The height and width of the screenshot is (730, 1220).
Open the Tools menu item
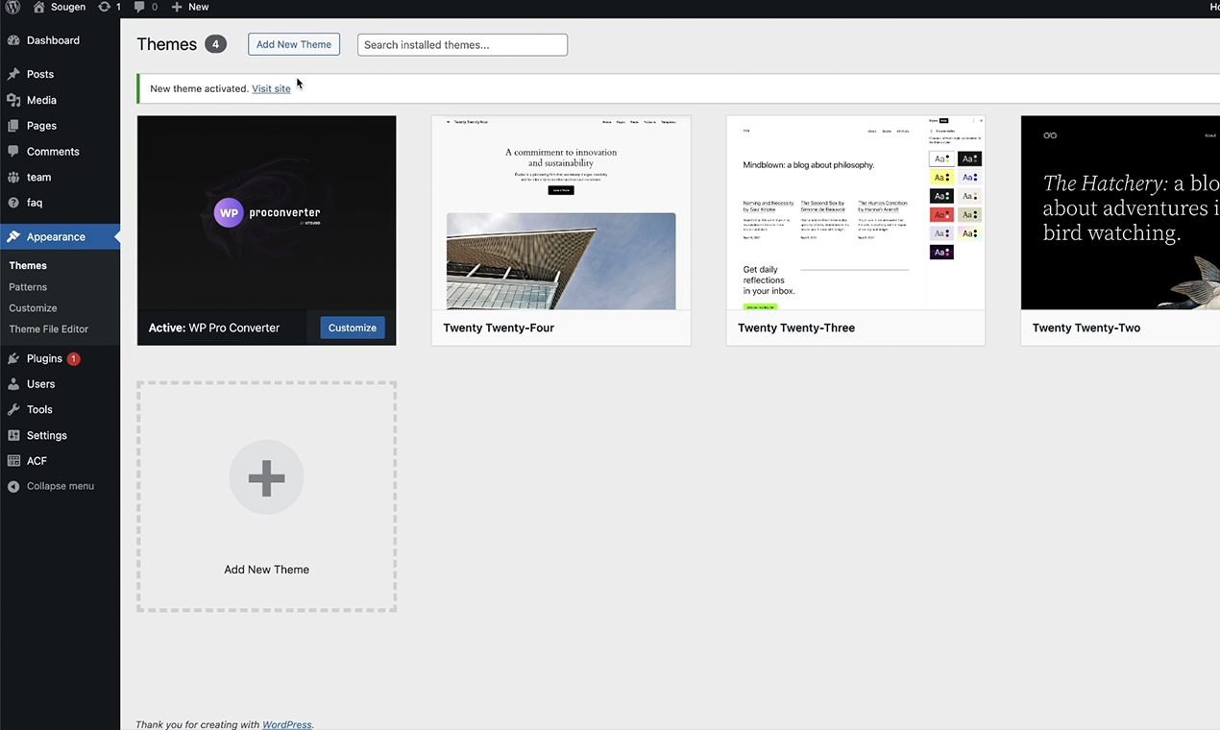click(61, 409)
